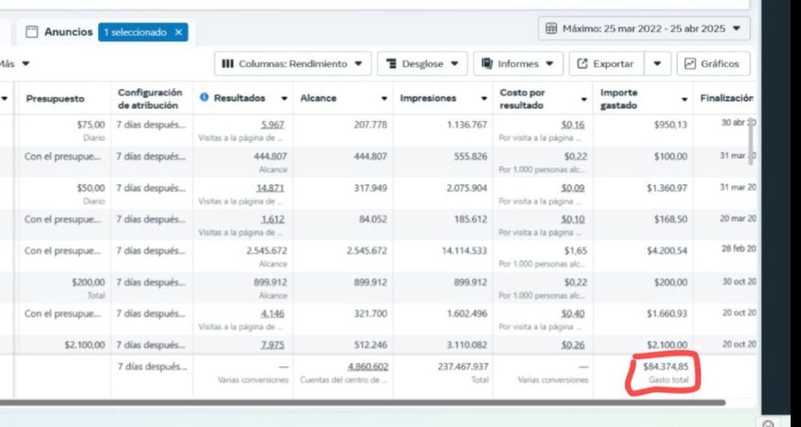The image size is (801, 427).
Task: Click the total reach link 4.860.602
Action: coord(368,367)
